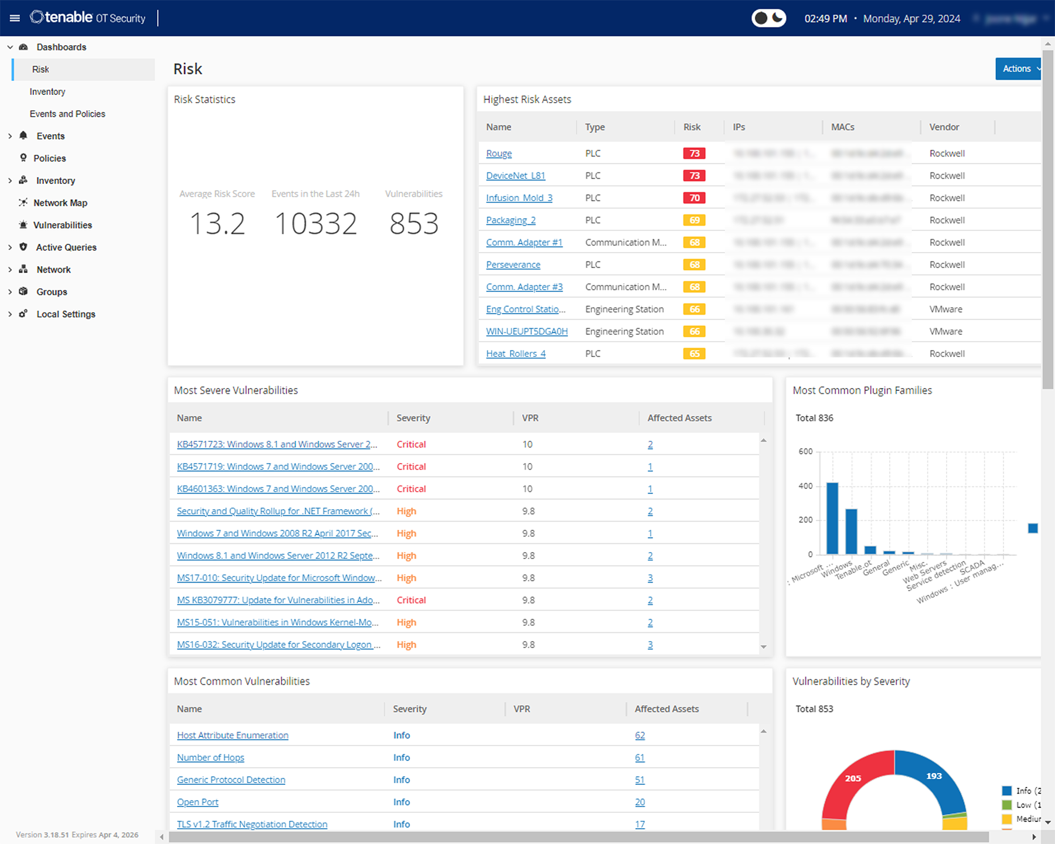Open Policies from the sidebar icon
This screenshot has width=1055, height=844.
pyautogui.click(x=23, y=158)
